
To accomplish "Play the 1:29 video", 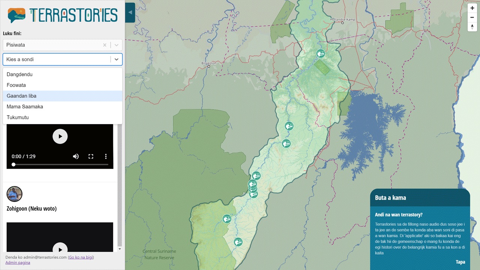I will (x=60, y=136).
